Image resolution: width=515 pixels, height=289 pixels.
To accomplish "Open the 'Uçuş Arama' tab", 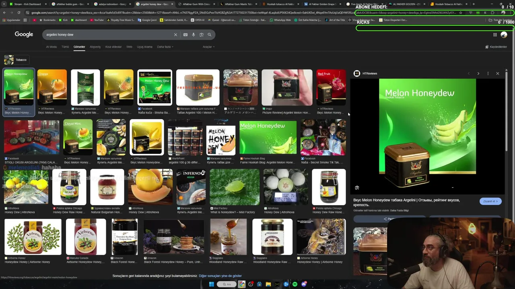I will [144, 47].
